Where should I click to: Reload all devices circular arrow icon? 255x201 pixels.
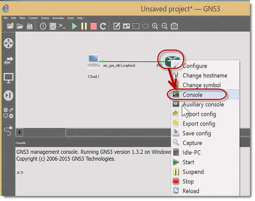point(103,26)
